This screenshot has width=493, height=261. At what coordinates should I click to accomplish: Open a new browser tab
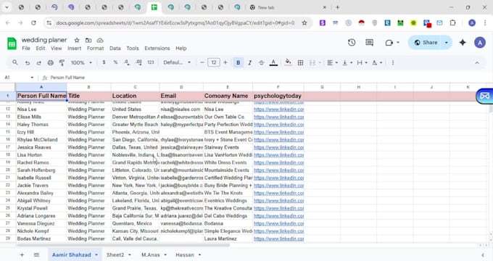click(x=337, y=7)
